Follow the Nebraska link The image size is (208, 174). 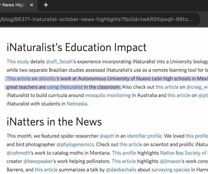click(77, 104)
